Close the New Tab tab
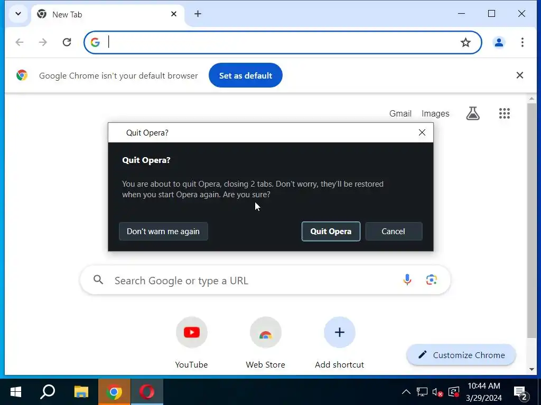Image resolution: width=541 pixels, height=405 pixels. coord(174,14)
